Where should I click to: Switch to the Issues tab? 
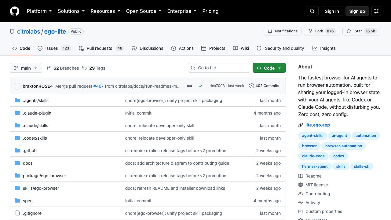(54, 48)
